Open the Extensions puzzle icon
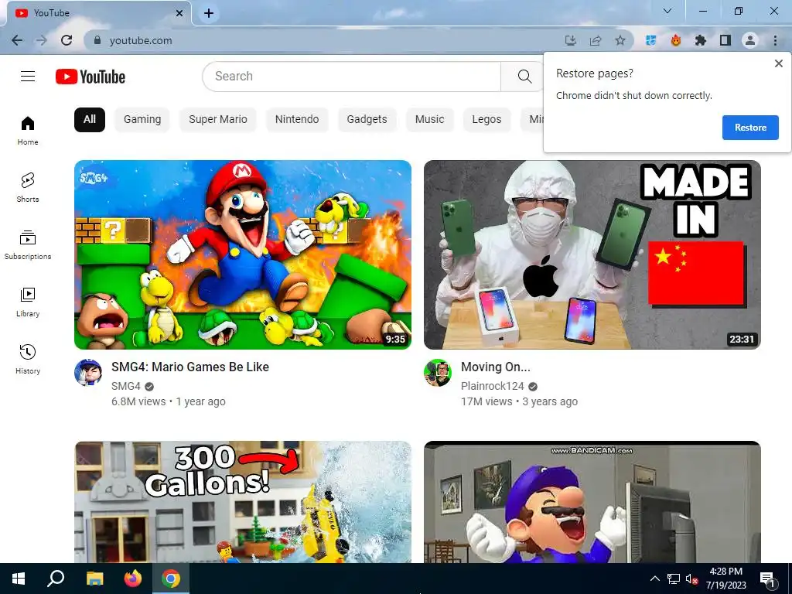The height and width of the screenshot is (594, 792). [x=701, y=40]
